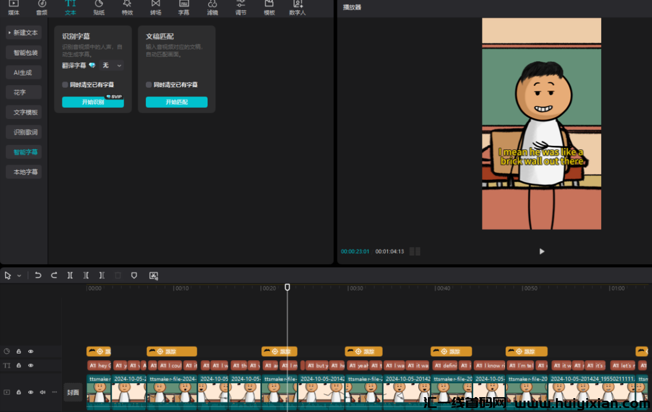Check 同时清空已有字幕 under 文稿匹配
Viewport: 652px width, 412px height.
[149, 85]
